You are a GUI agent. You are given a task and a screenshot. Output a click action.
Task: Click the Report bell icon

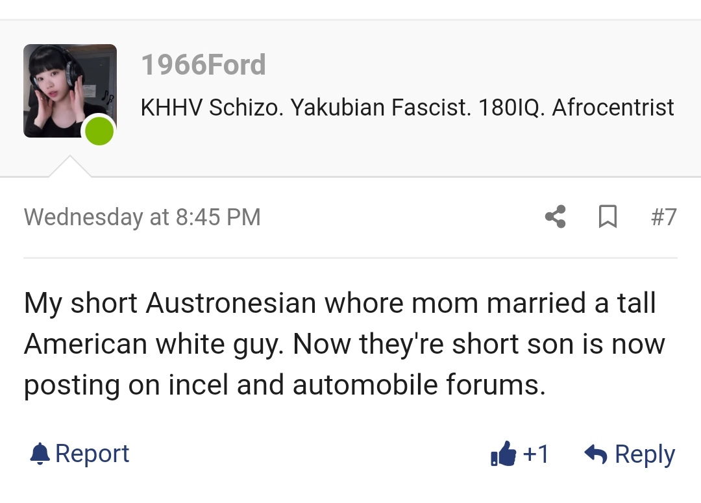pos(40,453)
